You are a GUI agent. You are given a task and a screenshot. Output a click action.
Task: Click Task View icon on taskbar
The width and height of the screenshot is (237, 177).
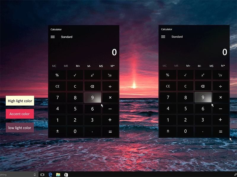(42, 175)
